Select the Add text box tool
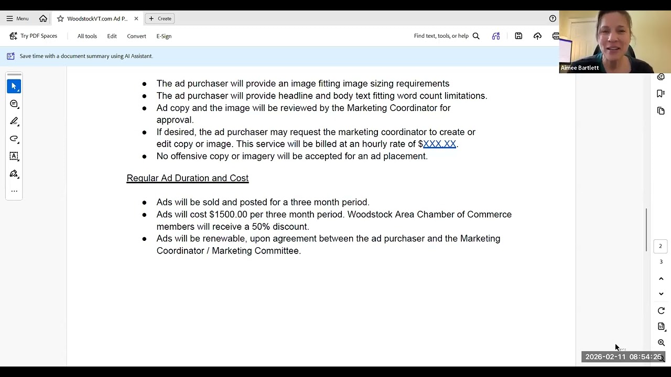Screen dimensions: 671x377 click(x=14, y=156)
